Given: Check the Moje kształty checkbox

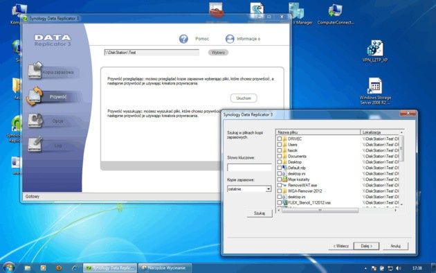Looking at the screenshot, I should point(279,179).
